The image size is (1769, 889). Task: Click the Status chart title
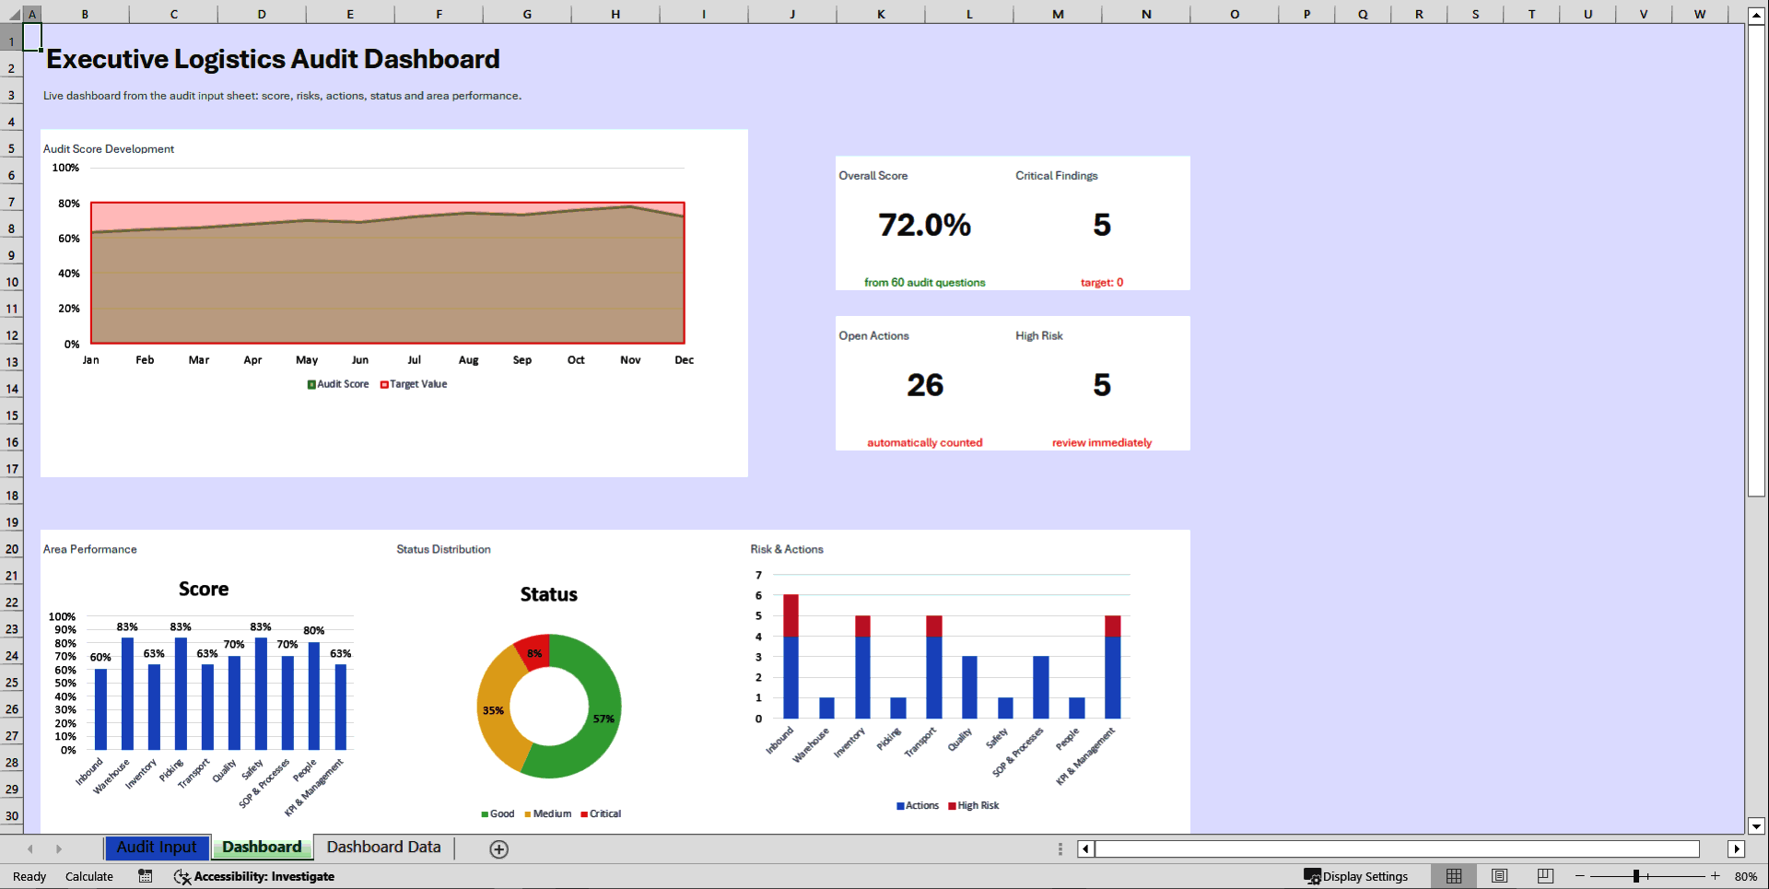coord(549,595)
